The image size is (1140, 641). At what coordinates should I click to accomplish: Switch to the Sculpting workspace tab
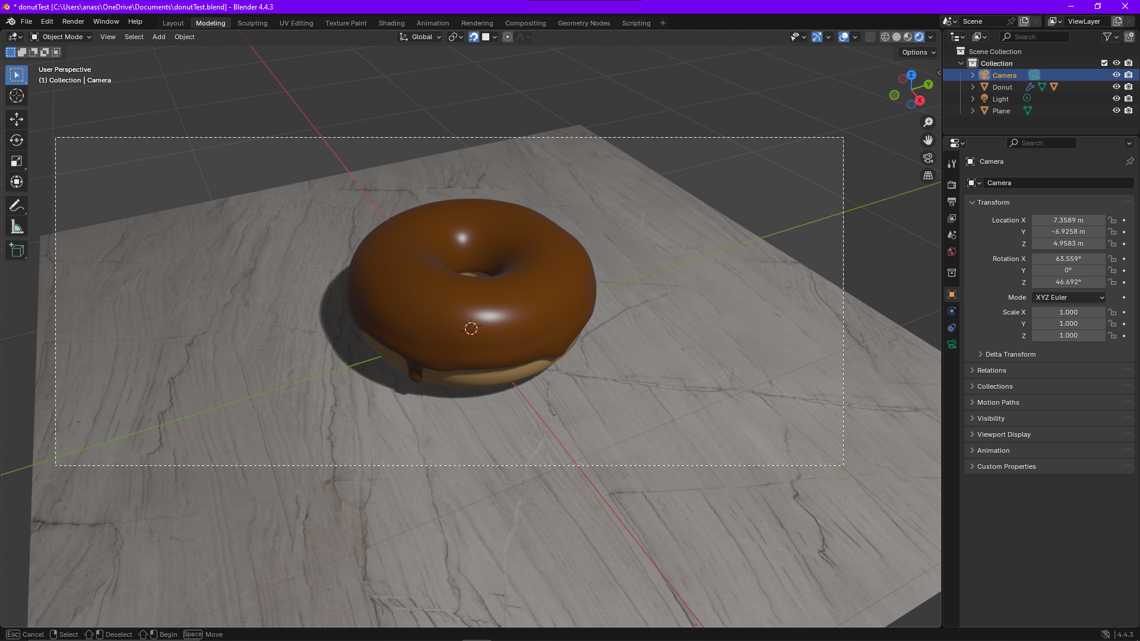(x=252, y=23)
